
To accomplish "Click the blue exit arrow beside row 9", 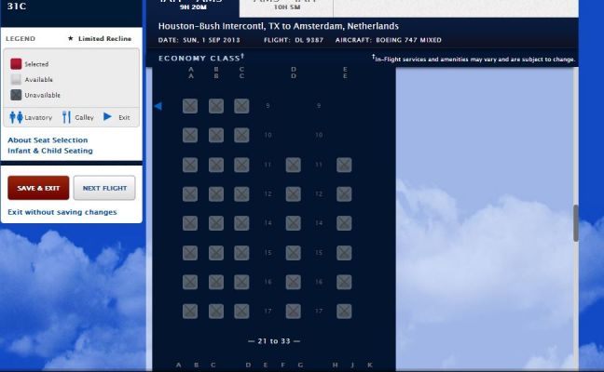I will 158,106.
